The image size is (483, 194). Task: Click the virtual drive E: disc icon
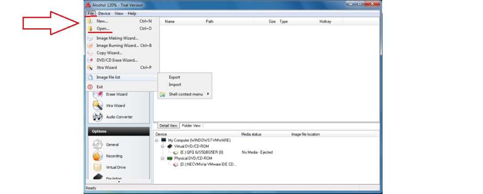[x=176, y=152]
